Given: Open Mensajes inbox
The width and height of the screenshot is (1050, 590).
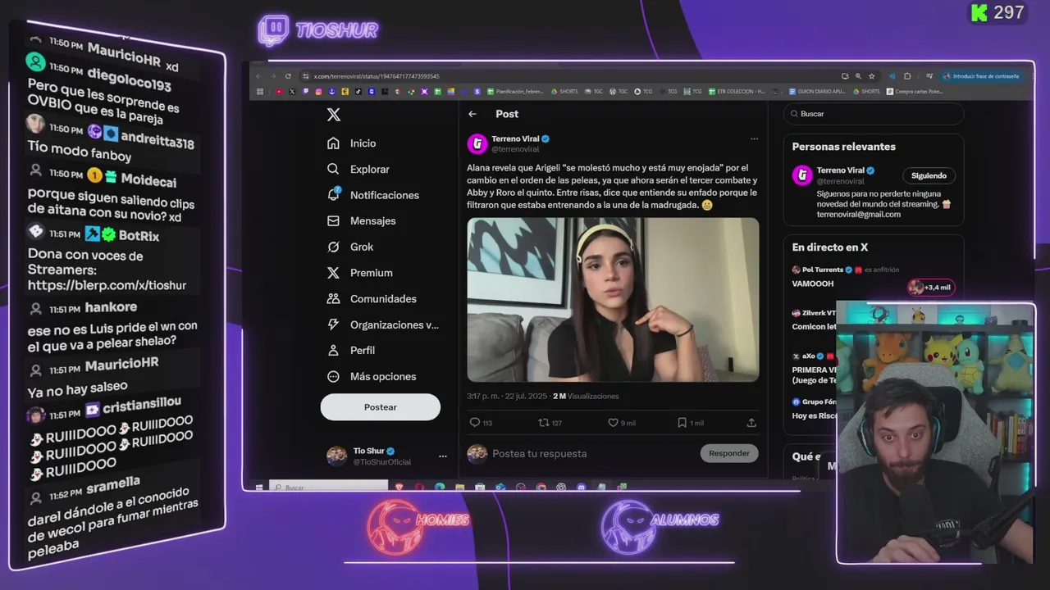Looking at the screenshot, I should pos(361,221).
